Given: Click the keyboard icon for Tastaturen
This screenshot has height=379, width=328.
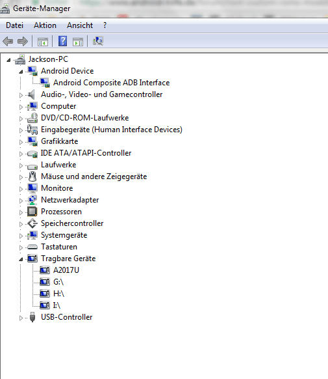Looking at the screenshot, I should tap(32, 247).
